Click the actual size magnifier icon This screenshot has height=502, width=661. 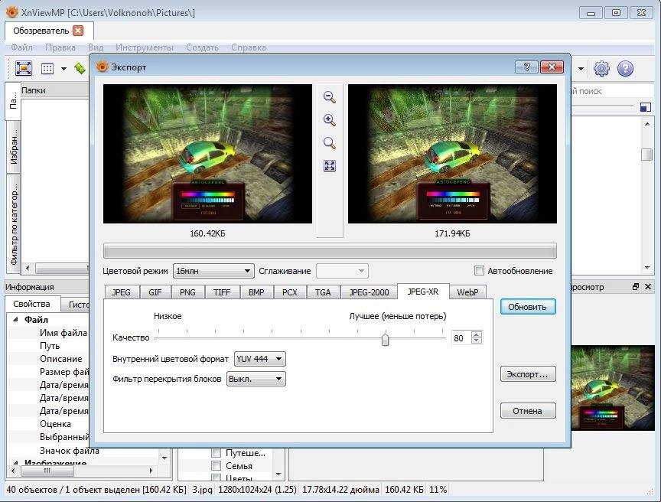(329, 143)
